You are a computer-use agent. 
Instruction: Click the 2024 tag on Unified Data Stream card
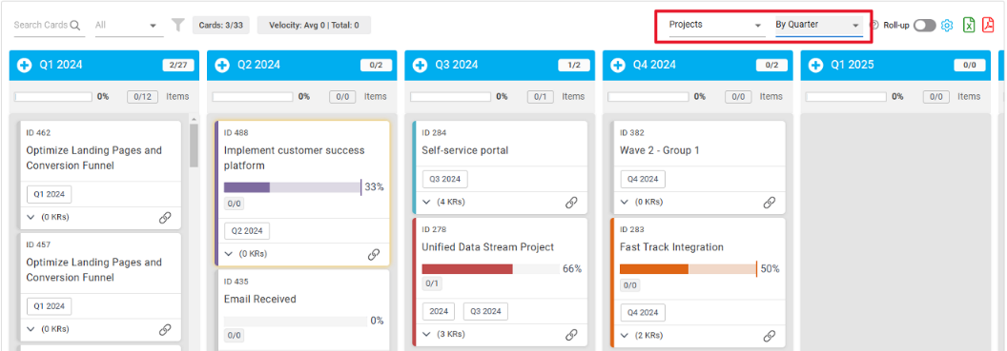(439, 311)
